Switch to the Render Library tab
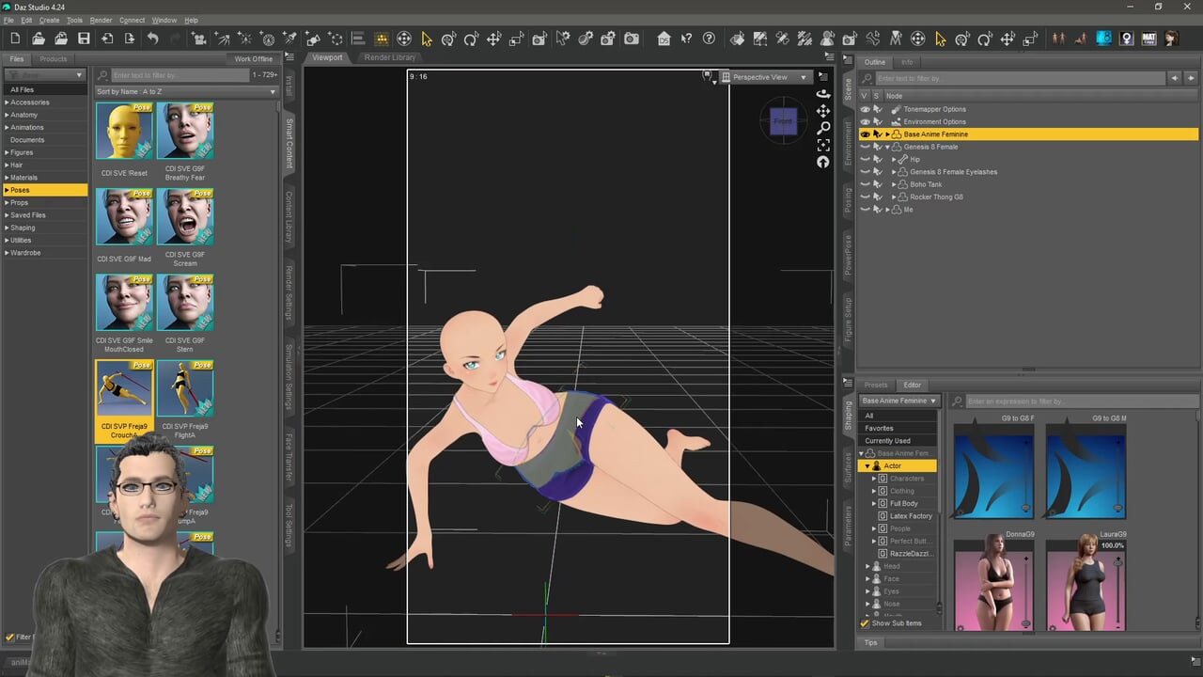Image resolution: width=1203 pixels, height=677 pixels. coord(390,57)
